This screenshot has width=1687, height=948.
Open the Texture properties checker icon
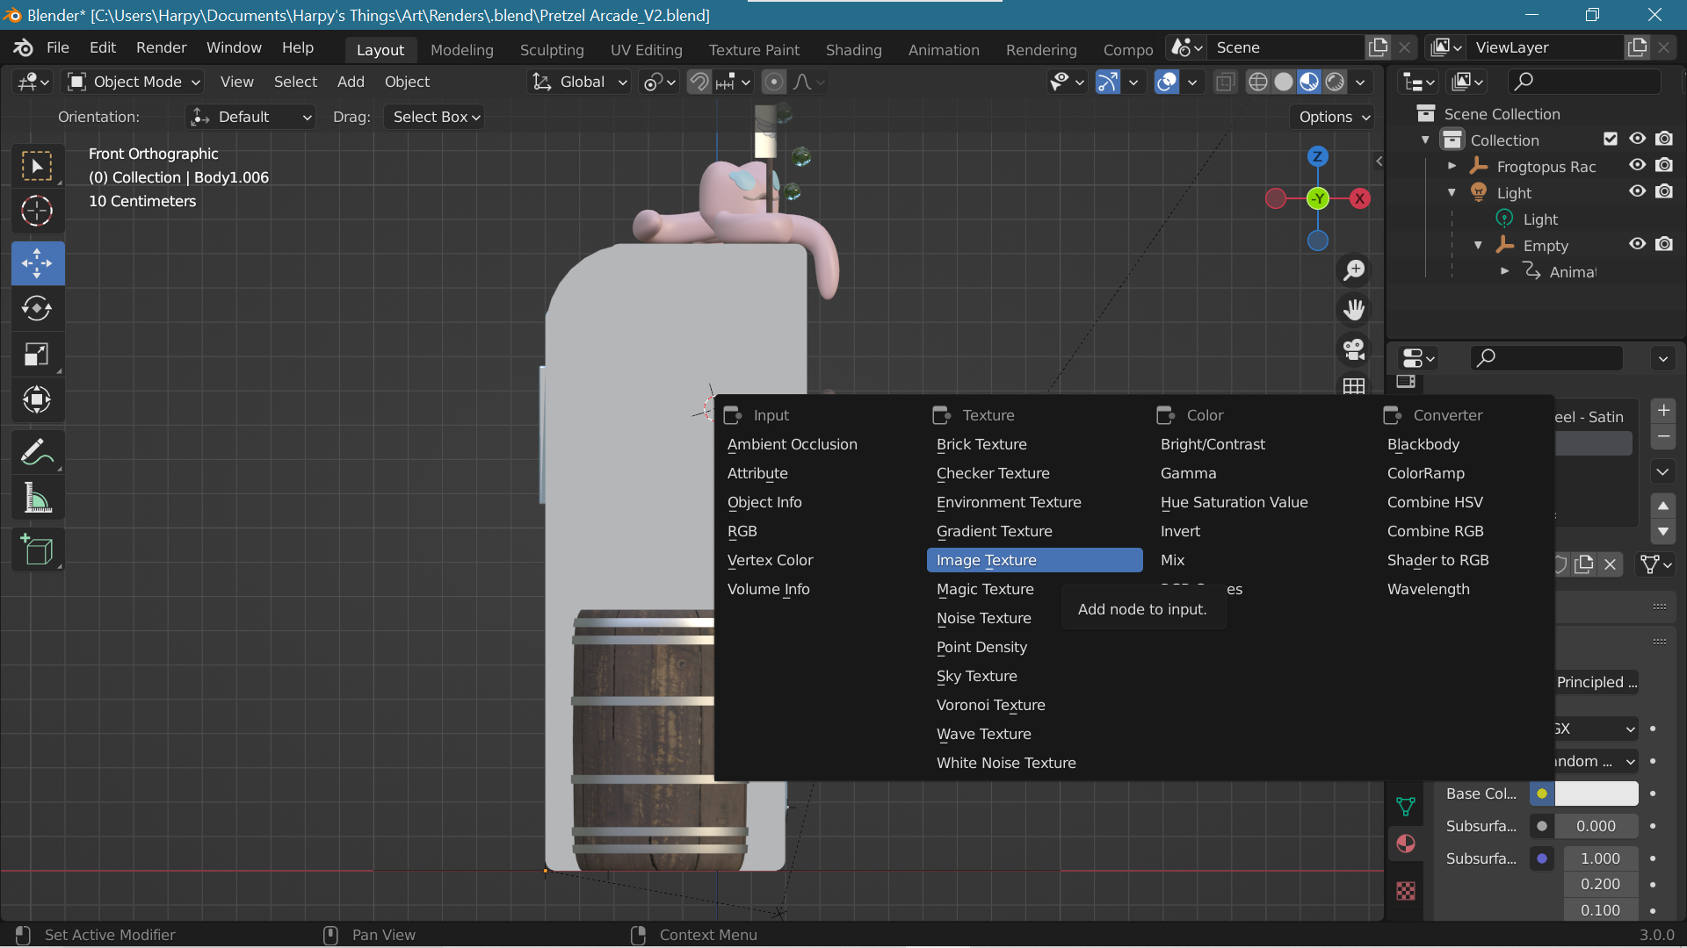pyautogui.click(x=1406, y=891)
